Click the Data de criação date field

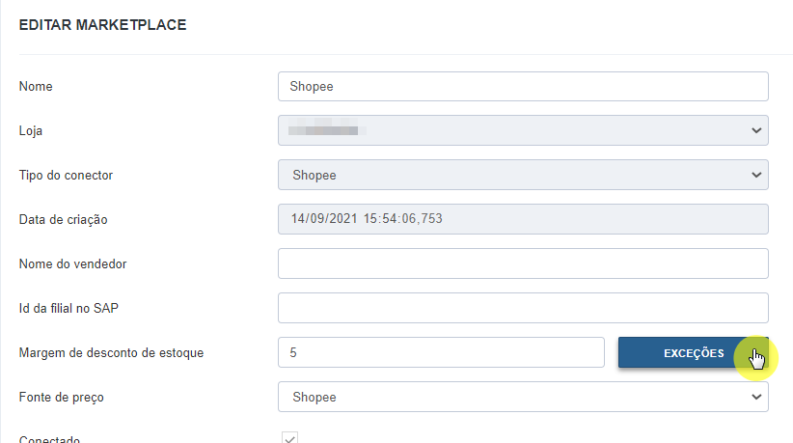[x=523, y=219]
